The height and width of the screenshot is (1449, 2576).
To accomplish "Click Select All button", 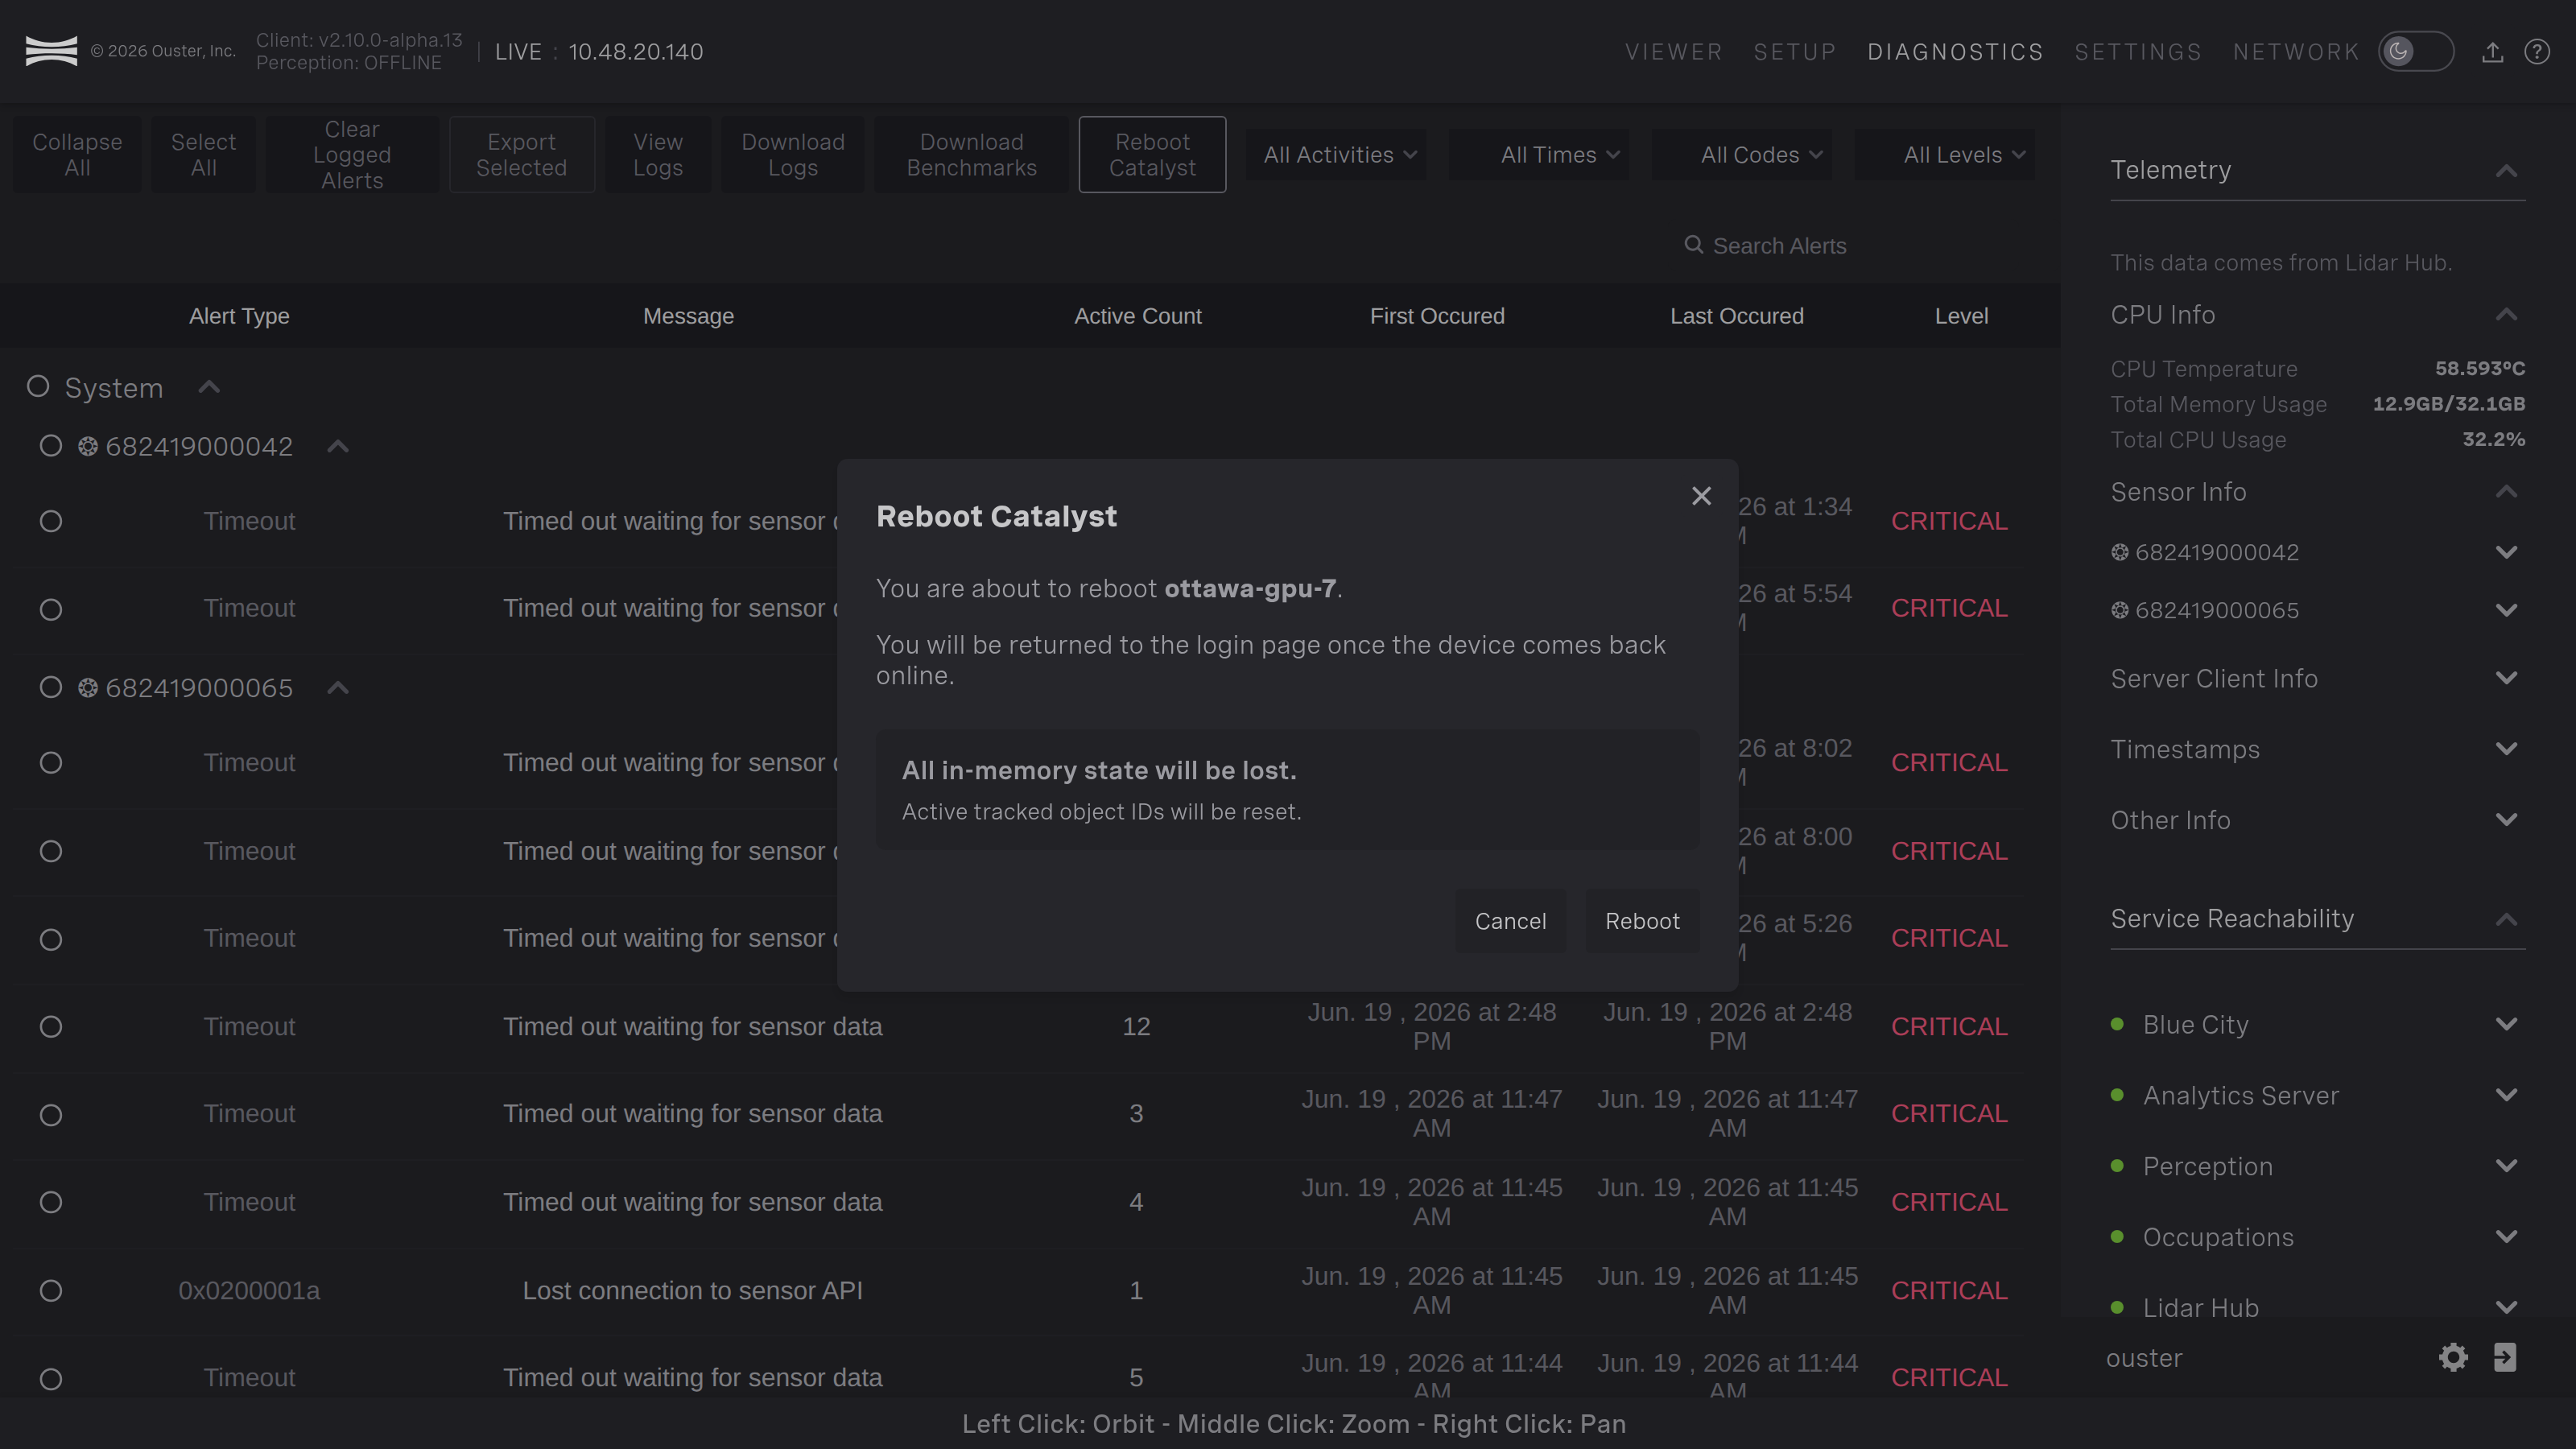I will [x=203, y=155].
